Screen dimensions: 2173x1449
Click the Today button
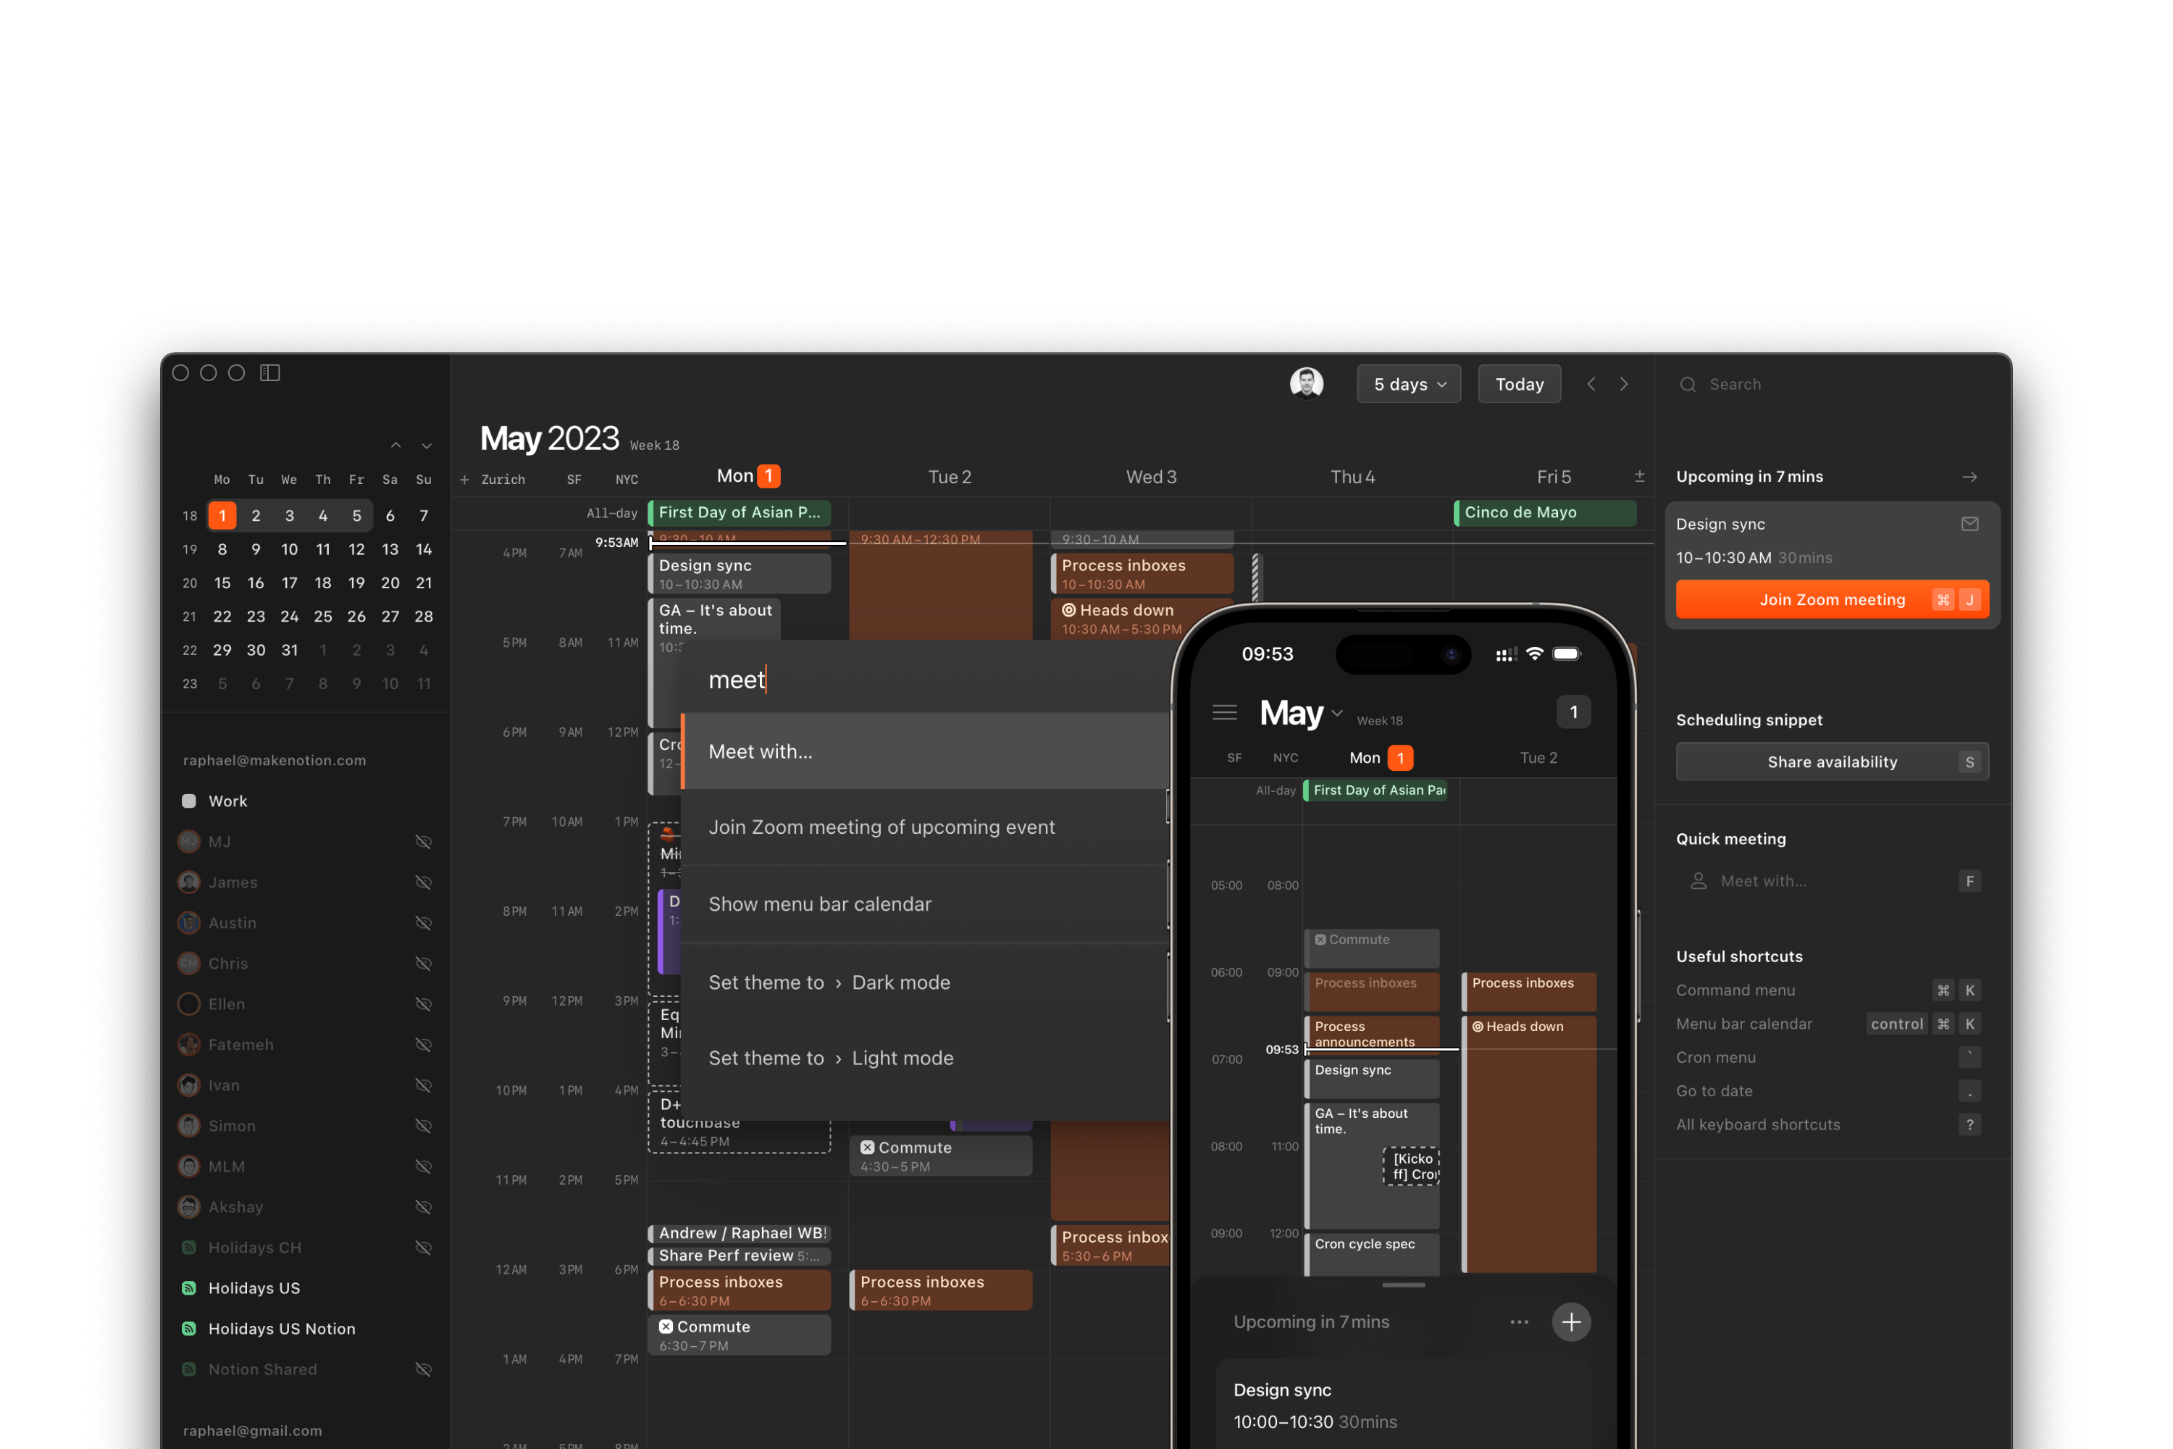(x=1519, y=383)
